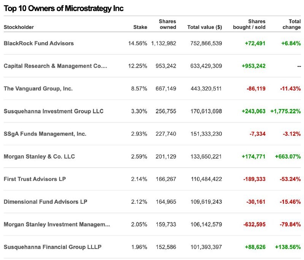Click SSgA Funds Management, Inc. name
The image size is (304, 260).
pos(45,134)
